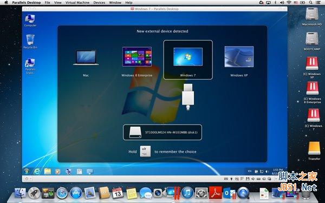Viewport: 325px width, 203px height.
Task: Click the Parallels Desktop icon in Dock
Action: point(173,193)
